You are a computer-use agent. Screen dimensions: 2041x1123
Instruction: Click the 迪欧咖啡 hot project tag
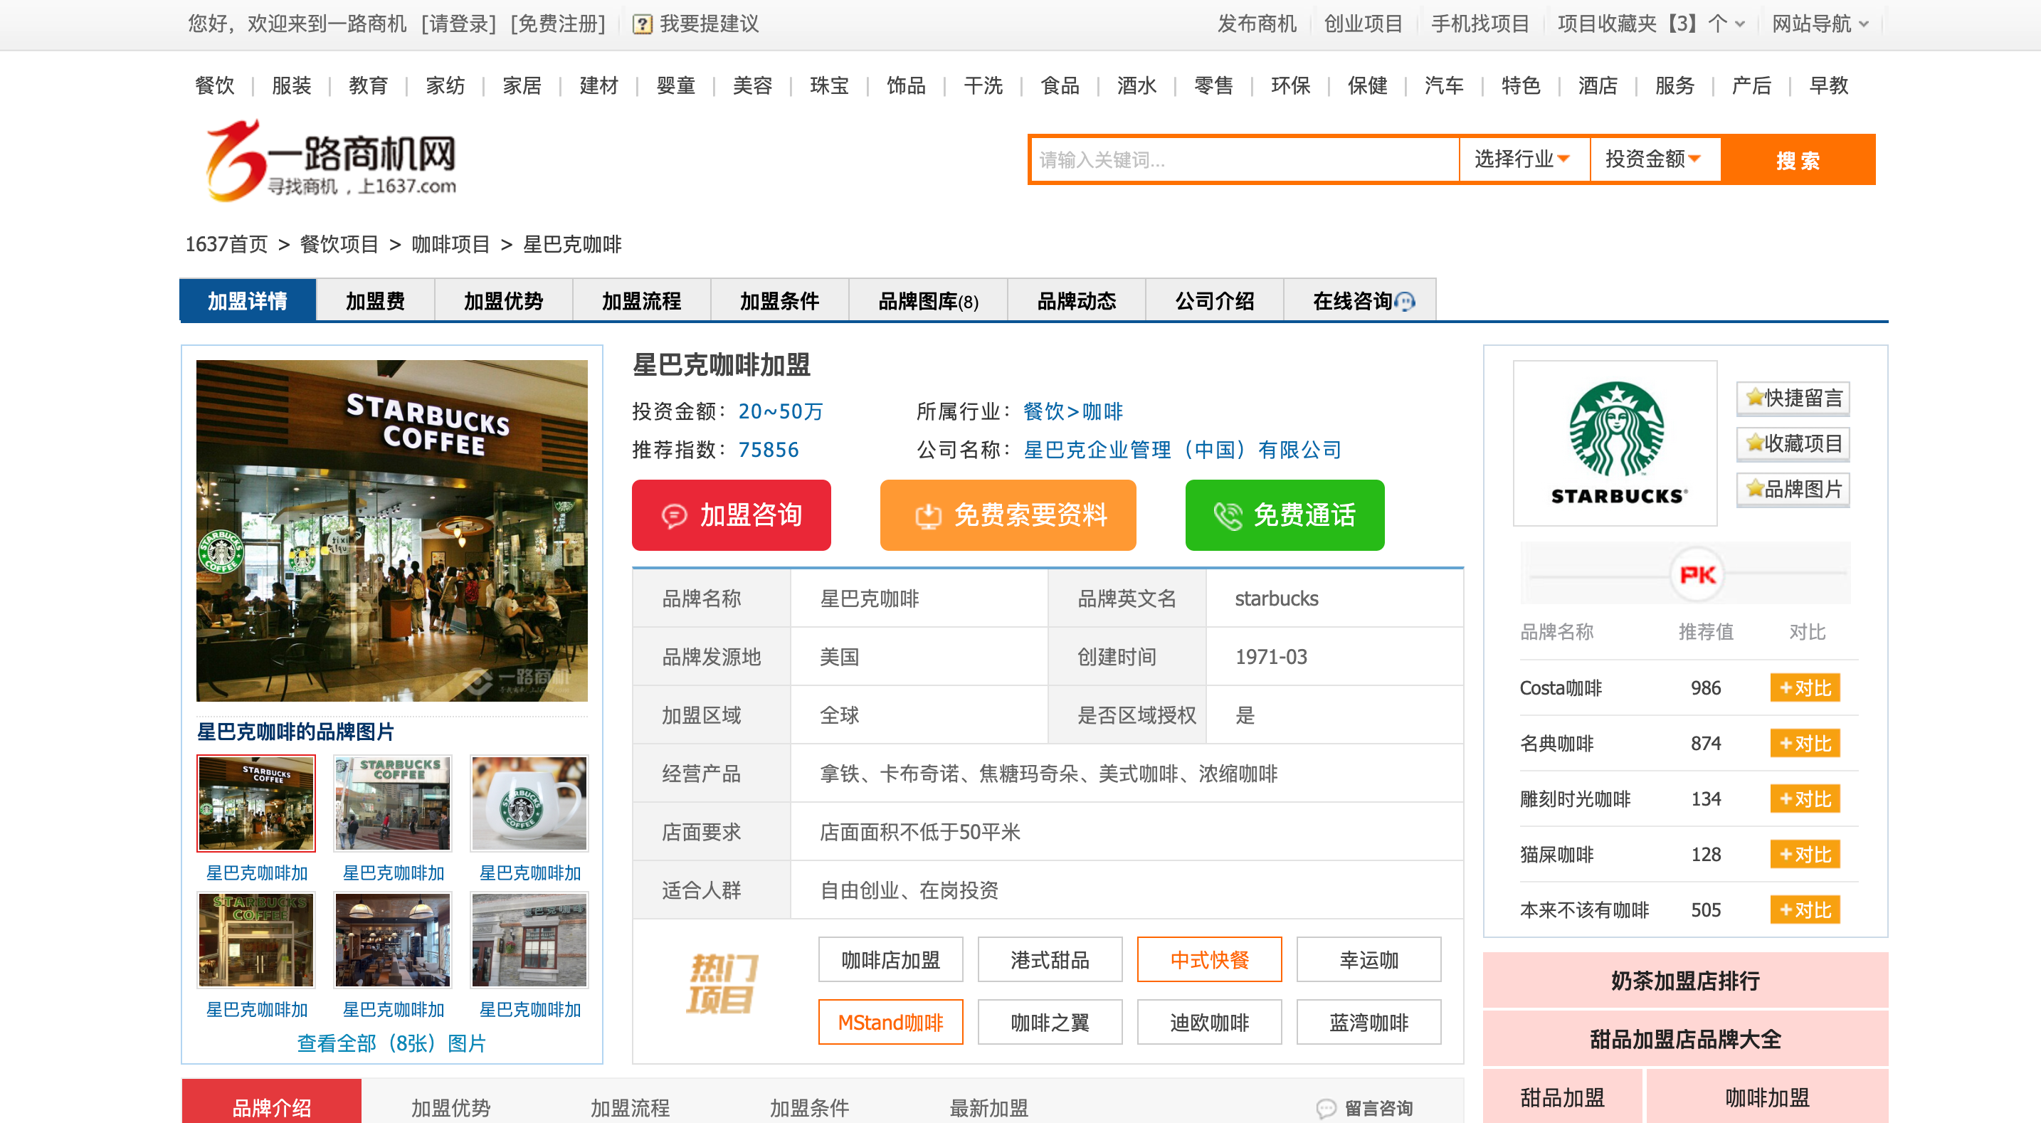point(1209,1023)
